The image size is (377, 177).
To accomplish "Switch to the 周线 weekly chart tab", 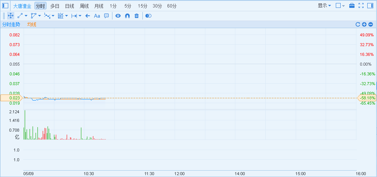I will [x=84, y=6].
